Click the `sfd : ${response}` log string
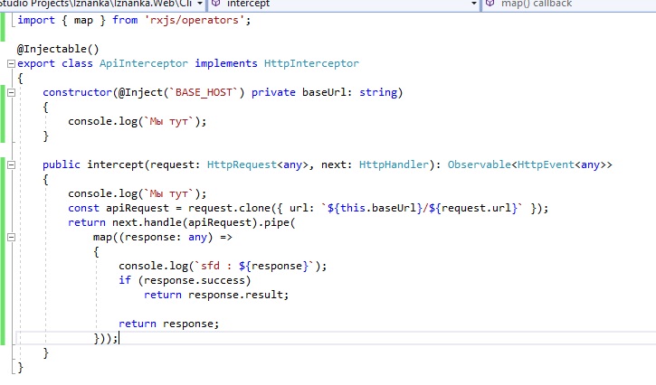The width and height of the screenshot is (656, 385). [254, 266]
